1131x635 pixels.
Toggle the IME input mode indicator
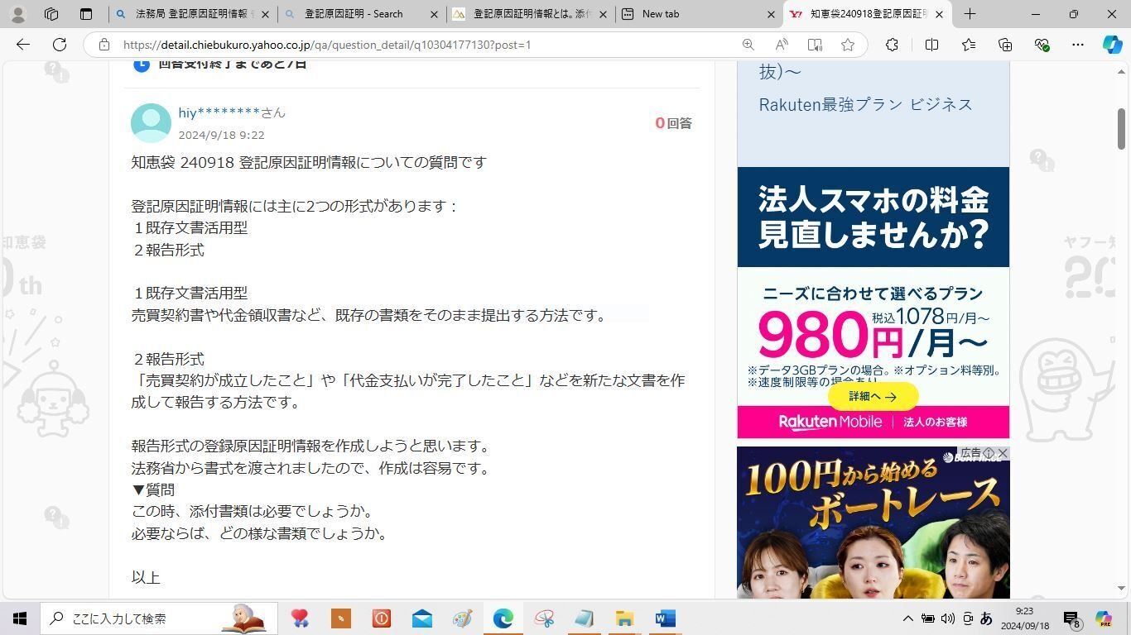pos(985,618)
